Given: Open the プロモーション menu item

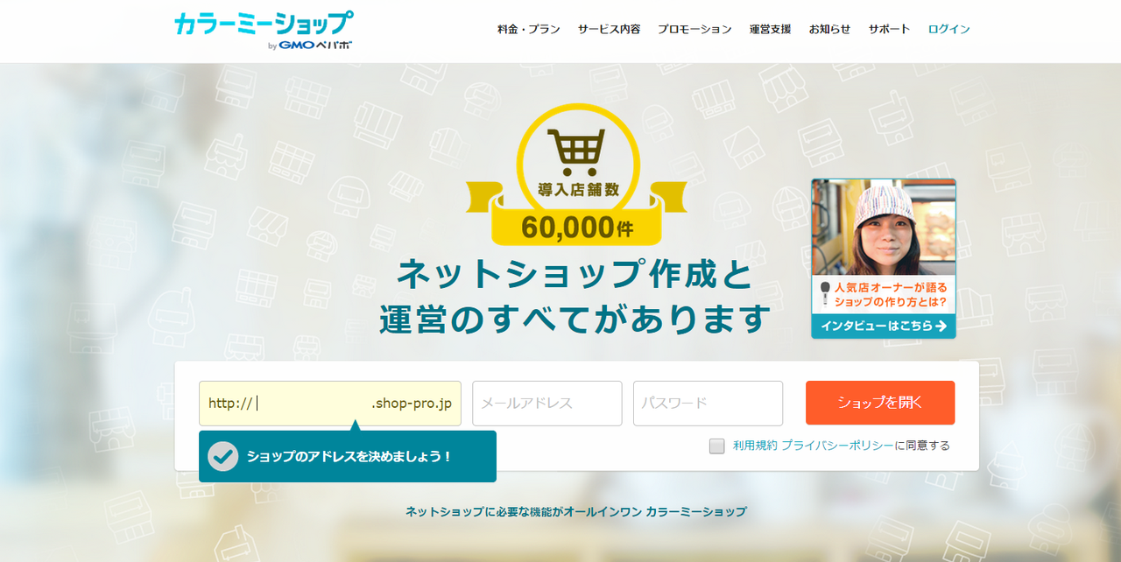Looking at the screenshot, I should click(x=694, y=29).
